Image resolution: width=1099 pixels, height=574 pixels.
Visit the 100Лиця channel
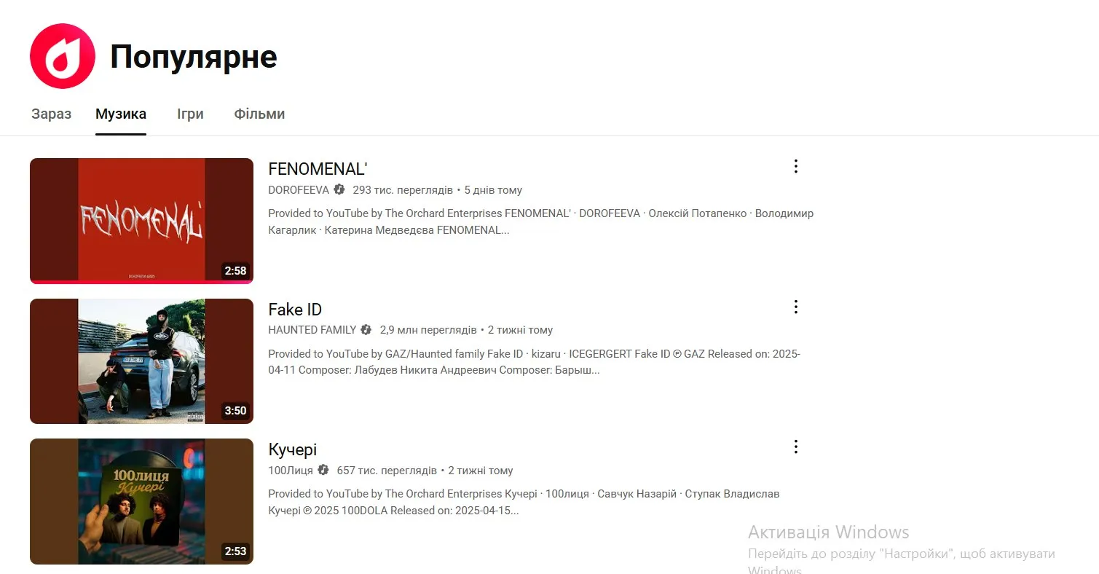[291, 470]
